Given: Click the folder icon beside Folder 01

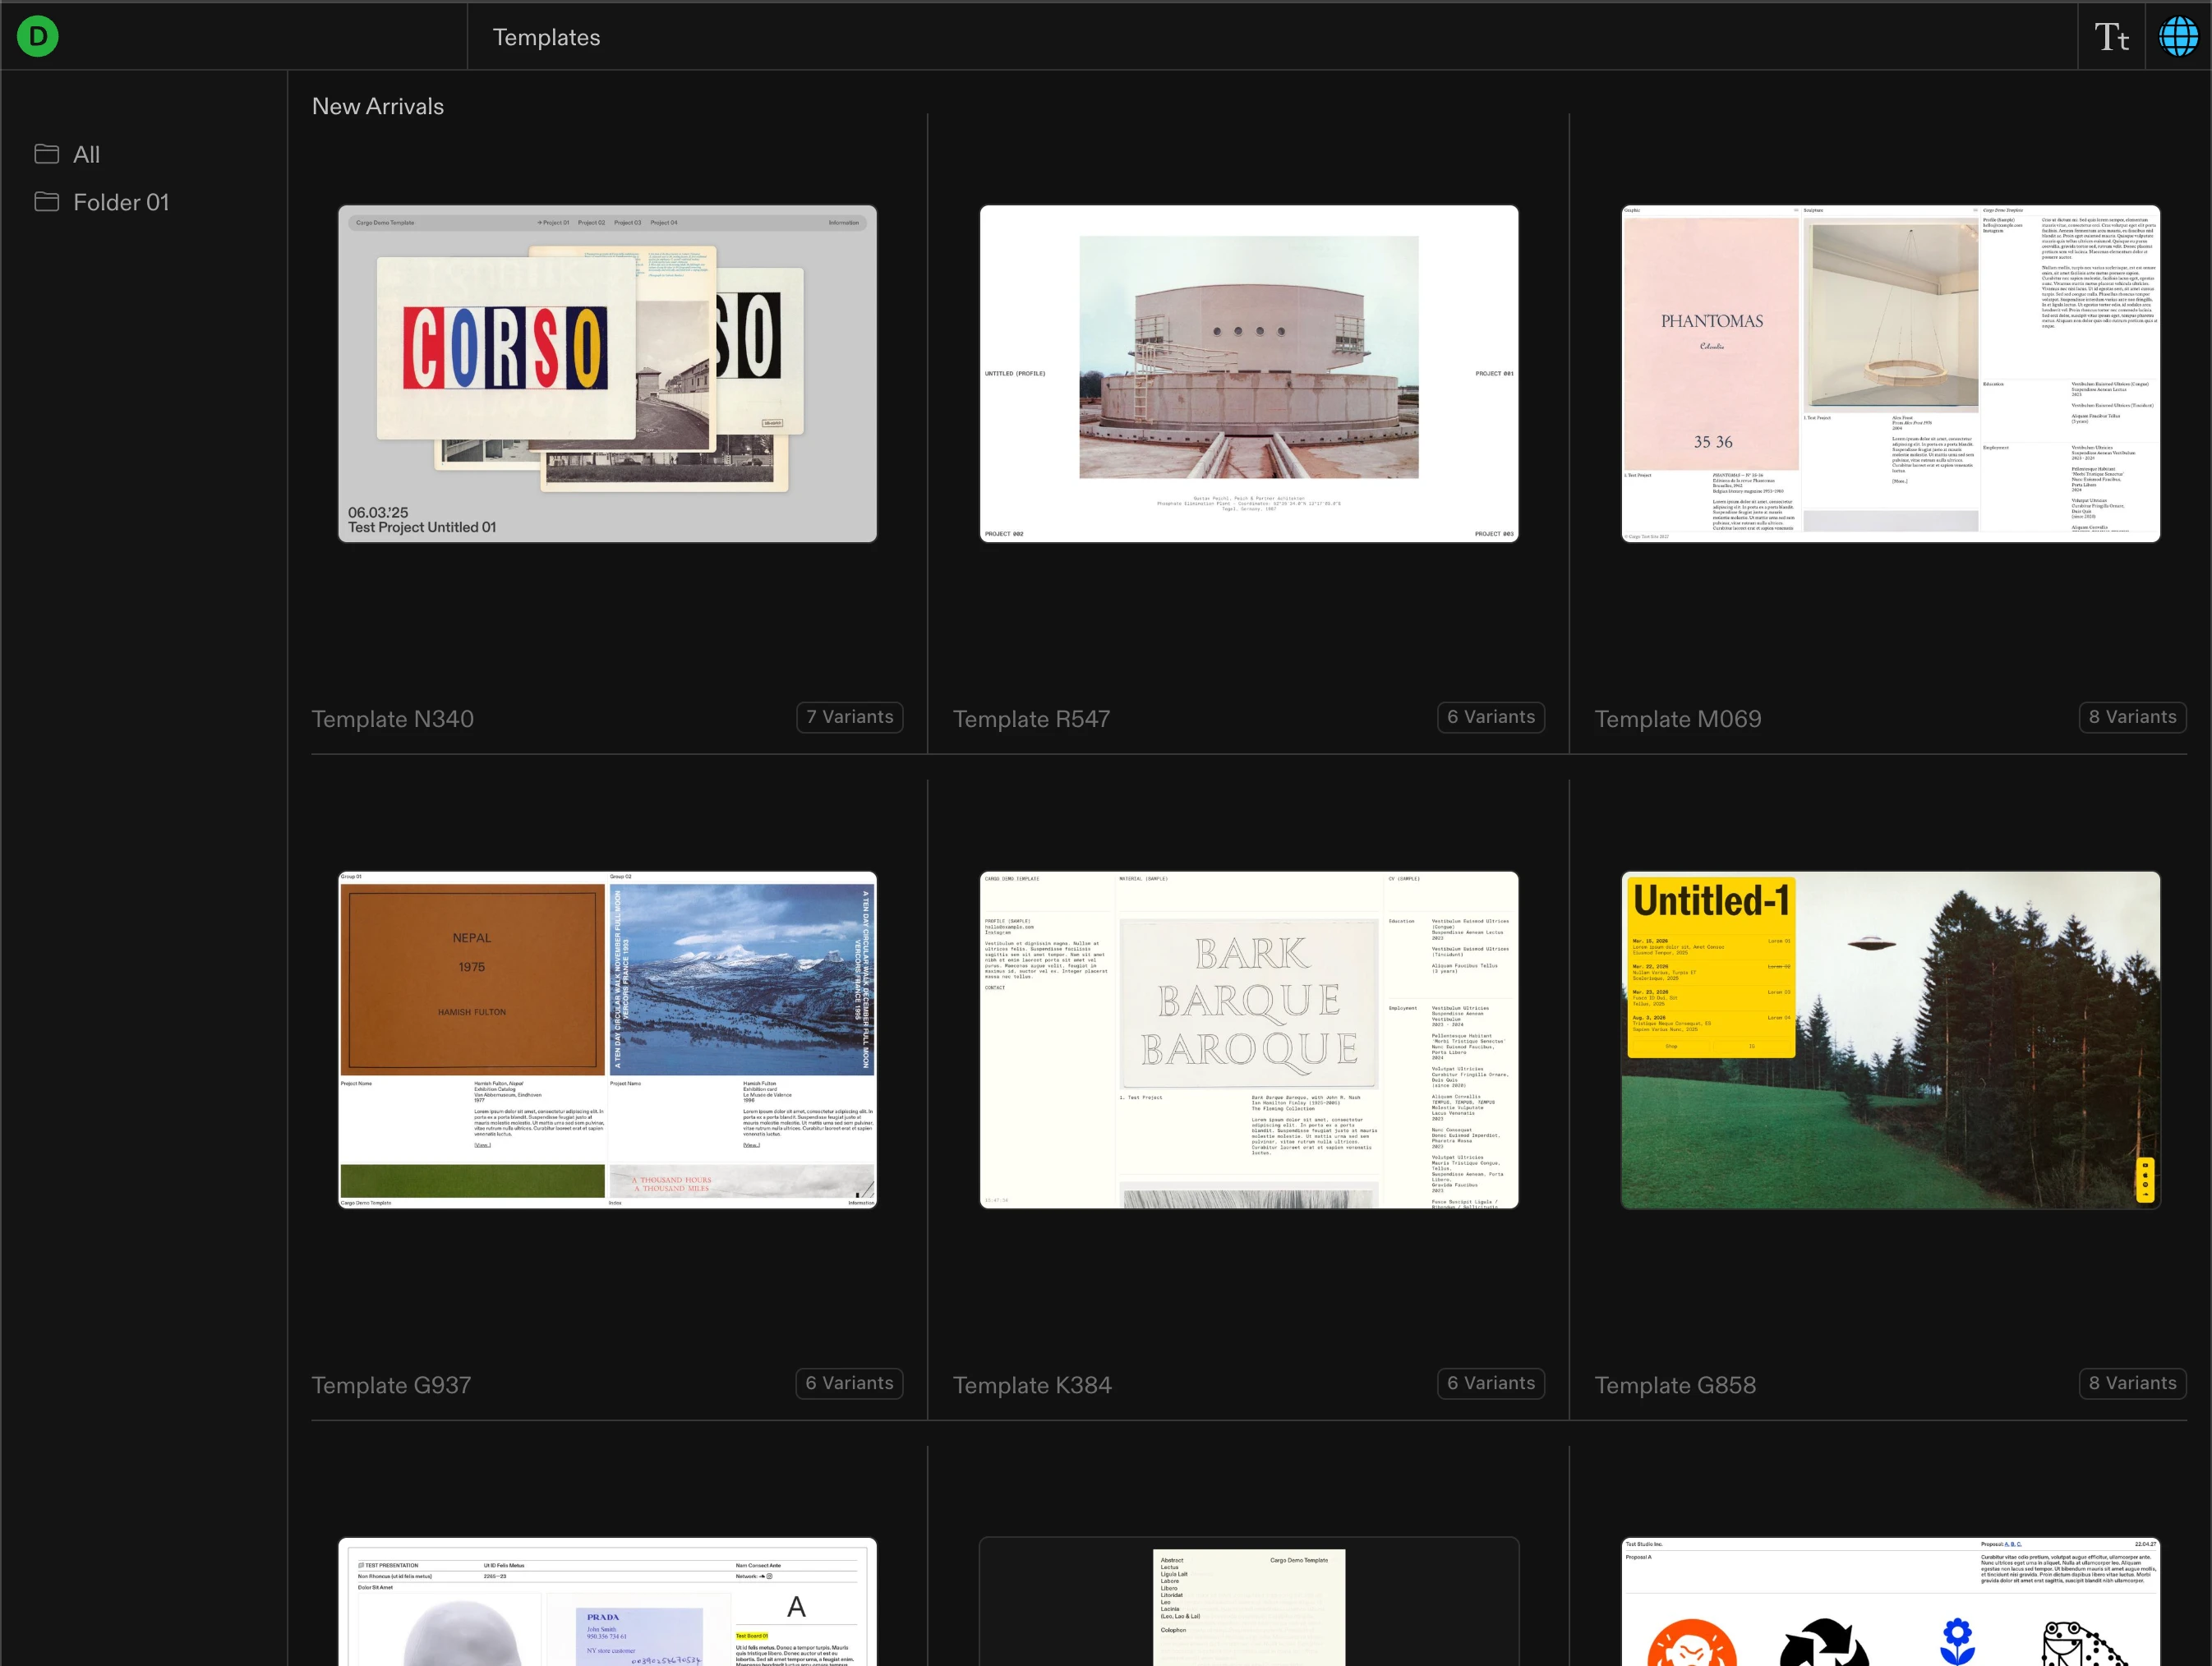Looking at the screenshot, I should click(x=47, y=202).
